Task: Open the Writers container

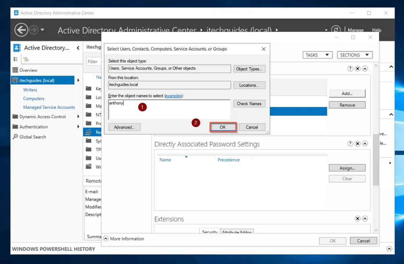Action: 30,90
